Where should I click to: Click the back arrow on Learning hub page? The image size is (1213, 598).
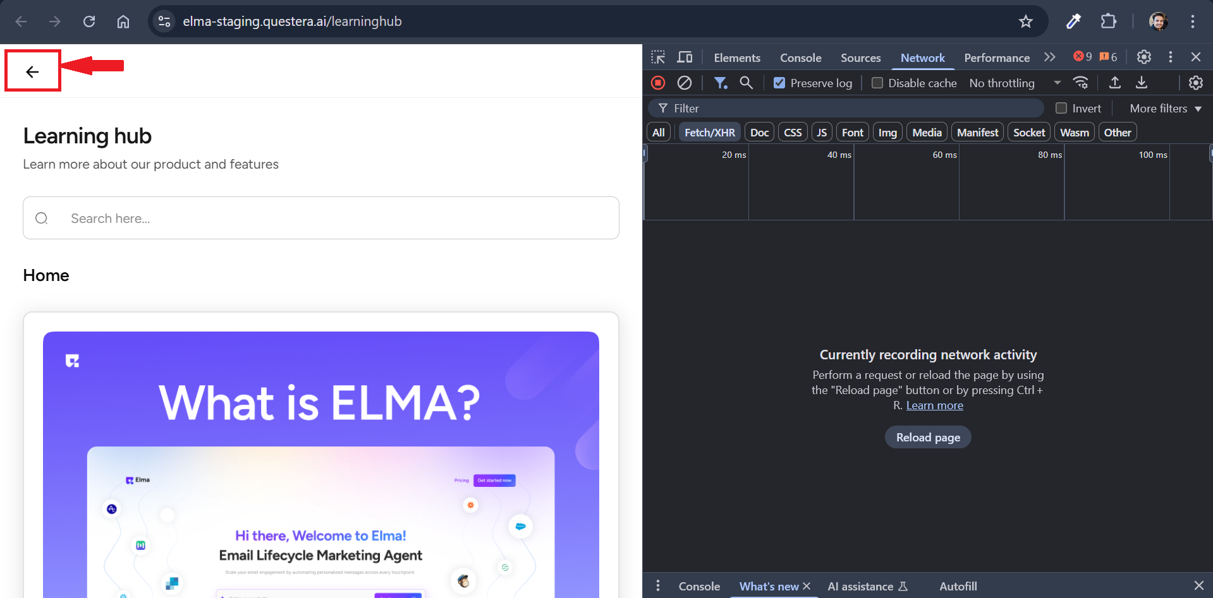(32, 72)
